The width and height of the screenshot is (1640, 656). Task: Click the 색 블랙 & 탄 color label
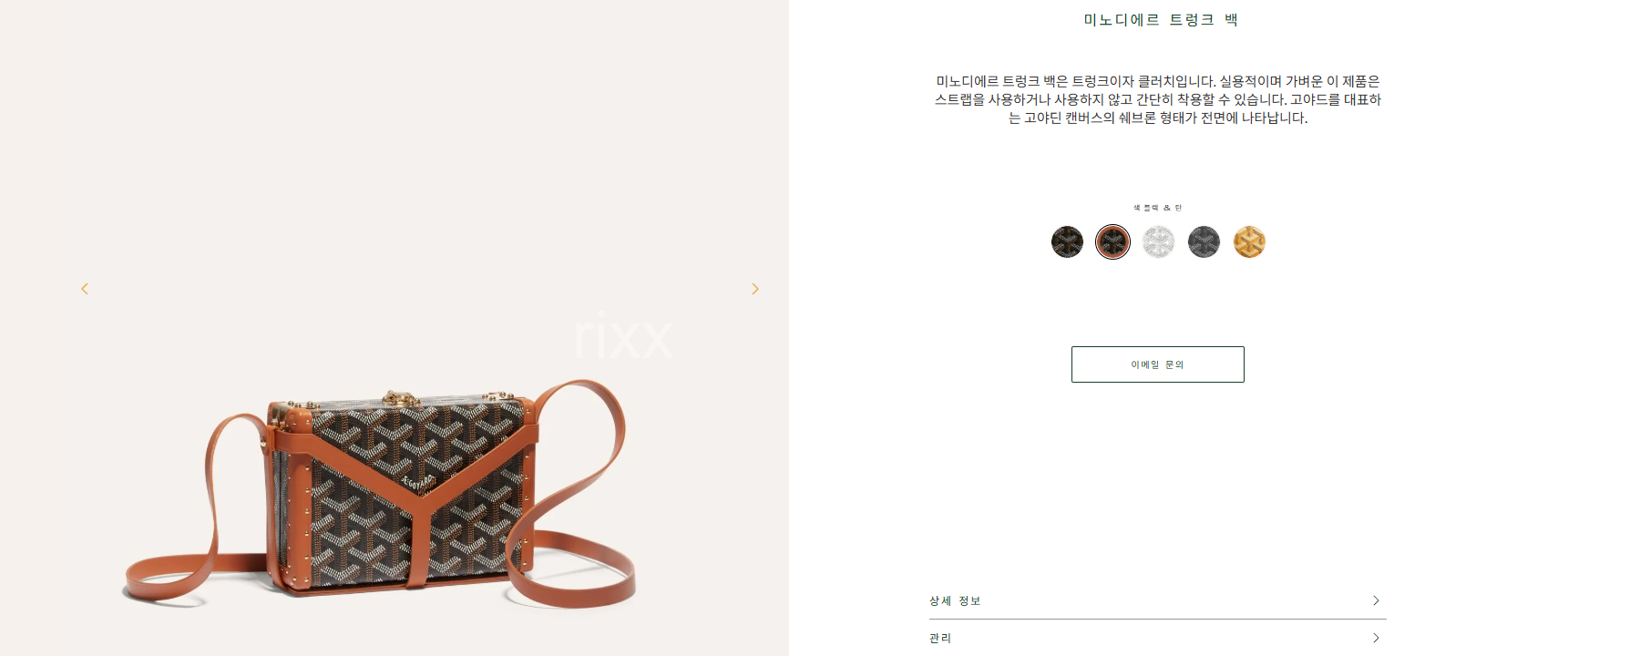(1157, 208)
